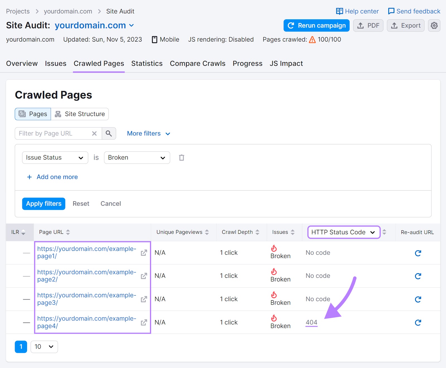Open example-page1 via its external link icon
This screenshot has height=368, width=446.
click(x=144, y=253)
